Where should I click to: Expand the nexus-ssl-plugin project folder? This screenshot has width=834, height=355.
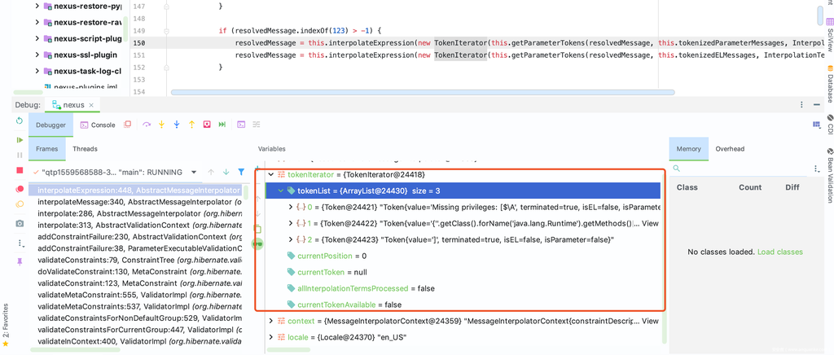tap(37, 55)
